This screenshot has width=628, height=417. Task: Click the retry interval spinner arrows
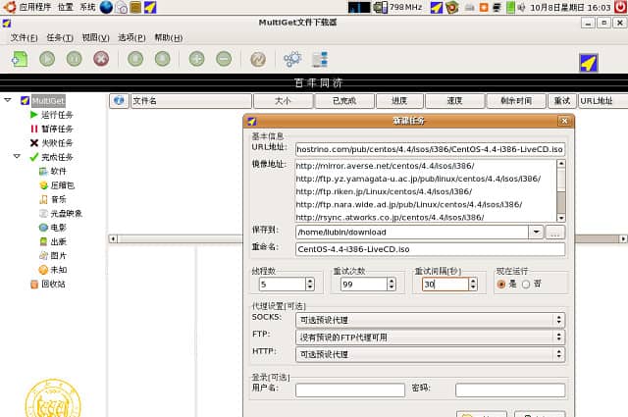point(473,284)
